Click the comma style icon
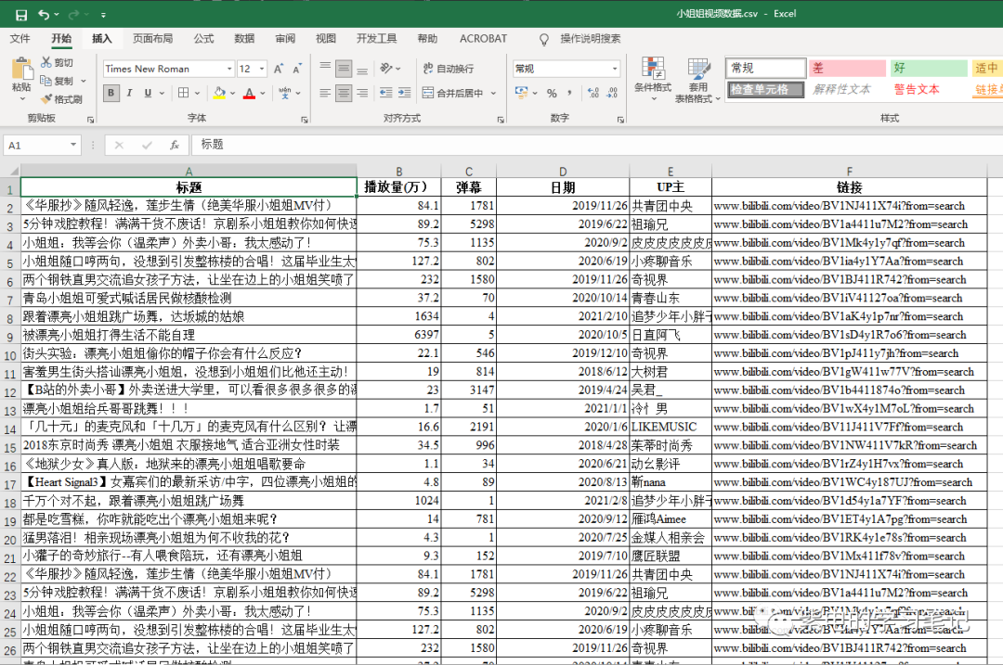Image resolution: width=1003 pixels, height=665 pixels. click(x=569, y=94)
